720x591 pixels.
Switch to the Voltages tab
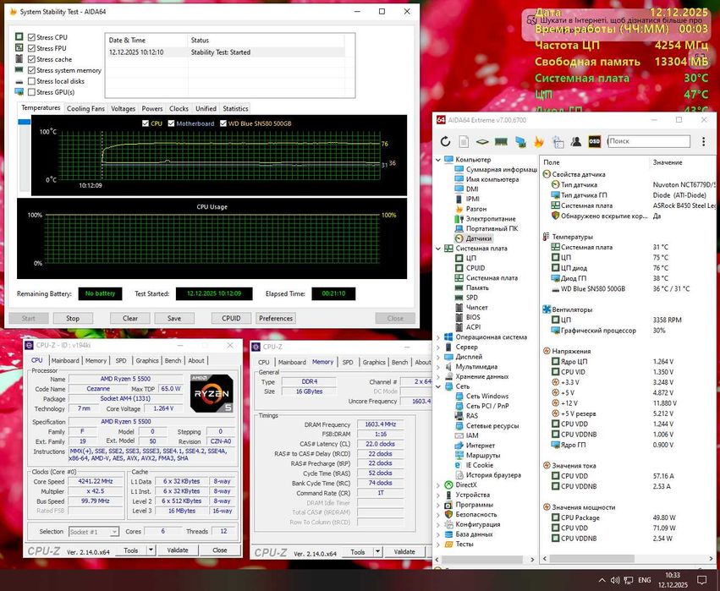[123, 109]
